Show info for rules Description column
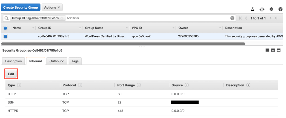This screenshot has width=286, height=118. tap(248, 85)
